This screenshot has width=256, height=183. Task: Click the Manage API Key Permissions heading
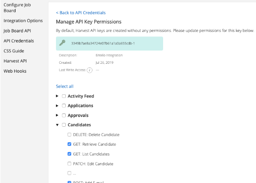pos(88,22)
